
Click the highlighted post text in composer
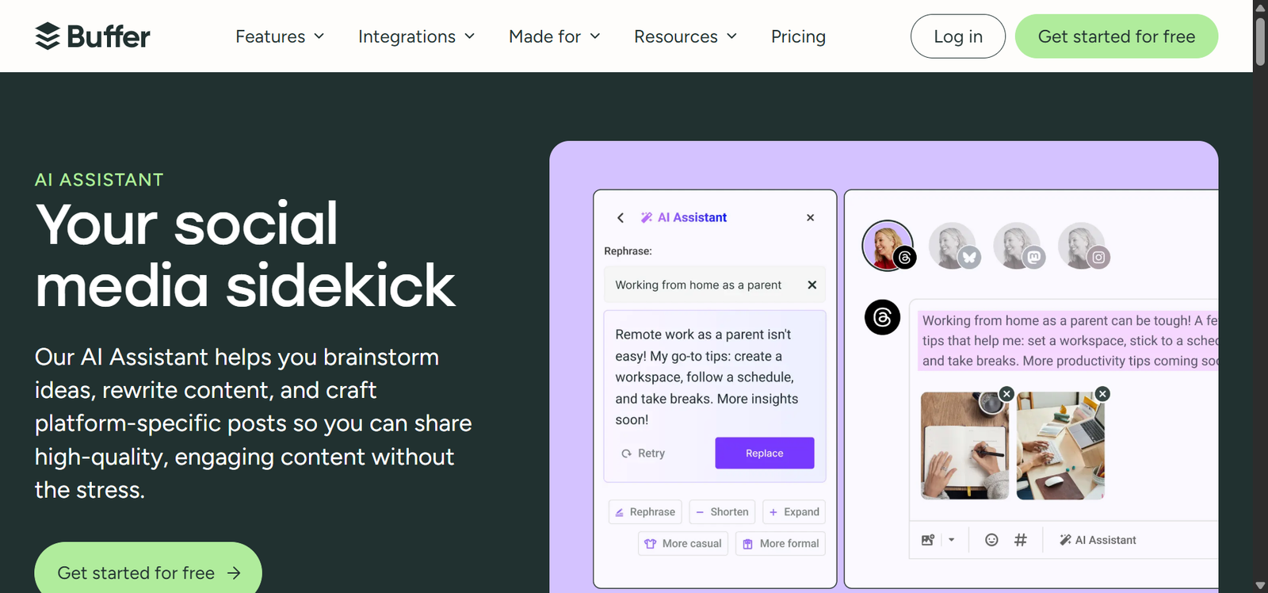coord(1069,341)
